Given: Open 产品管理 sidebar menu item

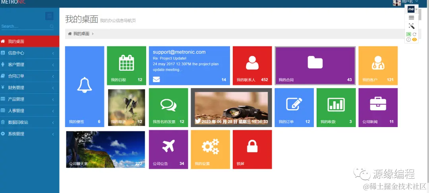Looking at the screenshot, I should coord(29,99).
